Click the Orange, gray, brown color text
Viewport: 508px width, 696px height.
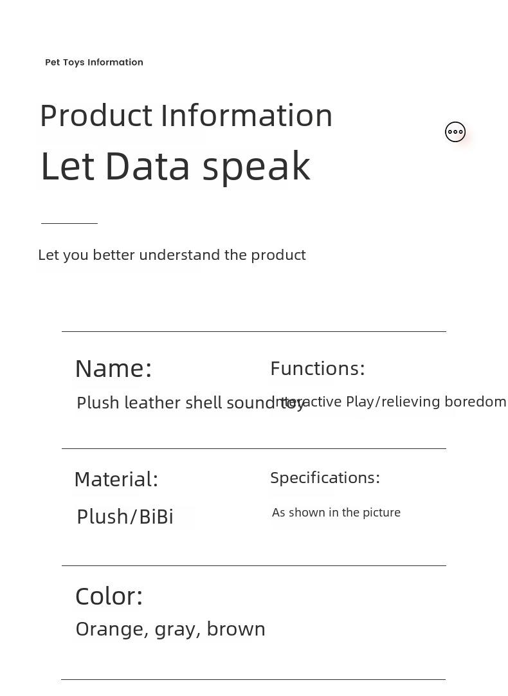(170, 628)
